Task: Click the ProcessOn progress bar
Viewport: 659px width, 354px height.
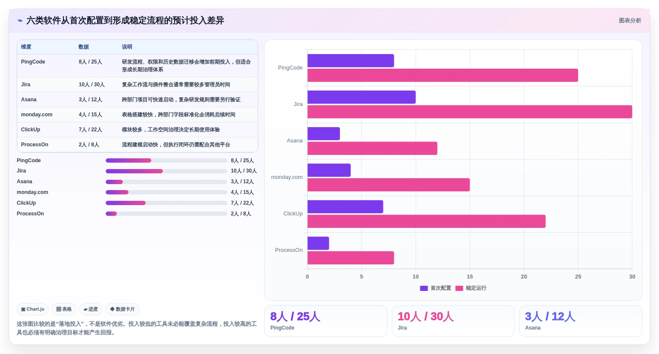Action: tap(166, 214)
